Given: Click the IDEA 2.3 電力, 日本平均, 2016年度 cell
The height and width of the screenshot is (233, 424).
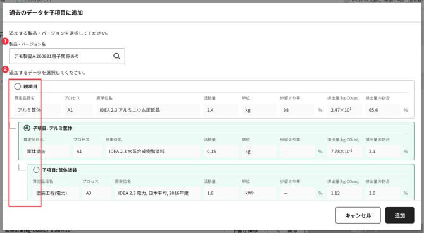Looking at the screenshot, I should 158,193.
